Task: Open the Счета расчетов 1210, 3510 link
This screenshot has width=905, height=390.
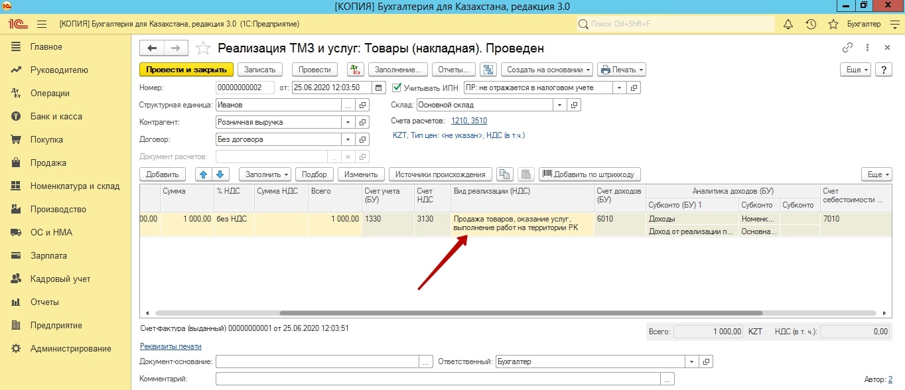Action: pos(468,121)
